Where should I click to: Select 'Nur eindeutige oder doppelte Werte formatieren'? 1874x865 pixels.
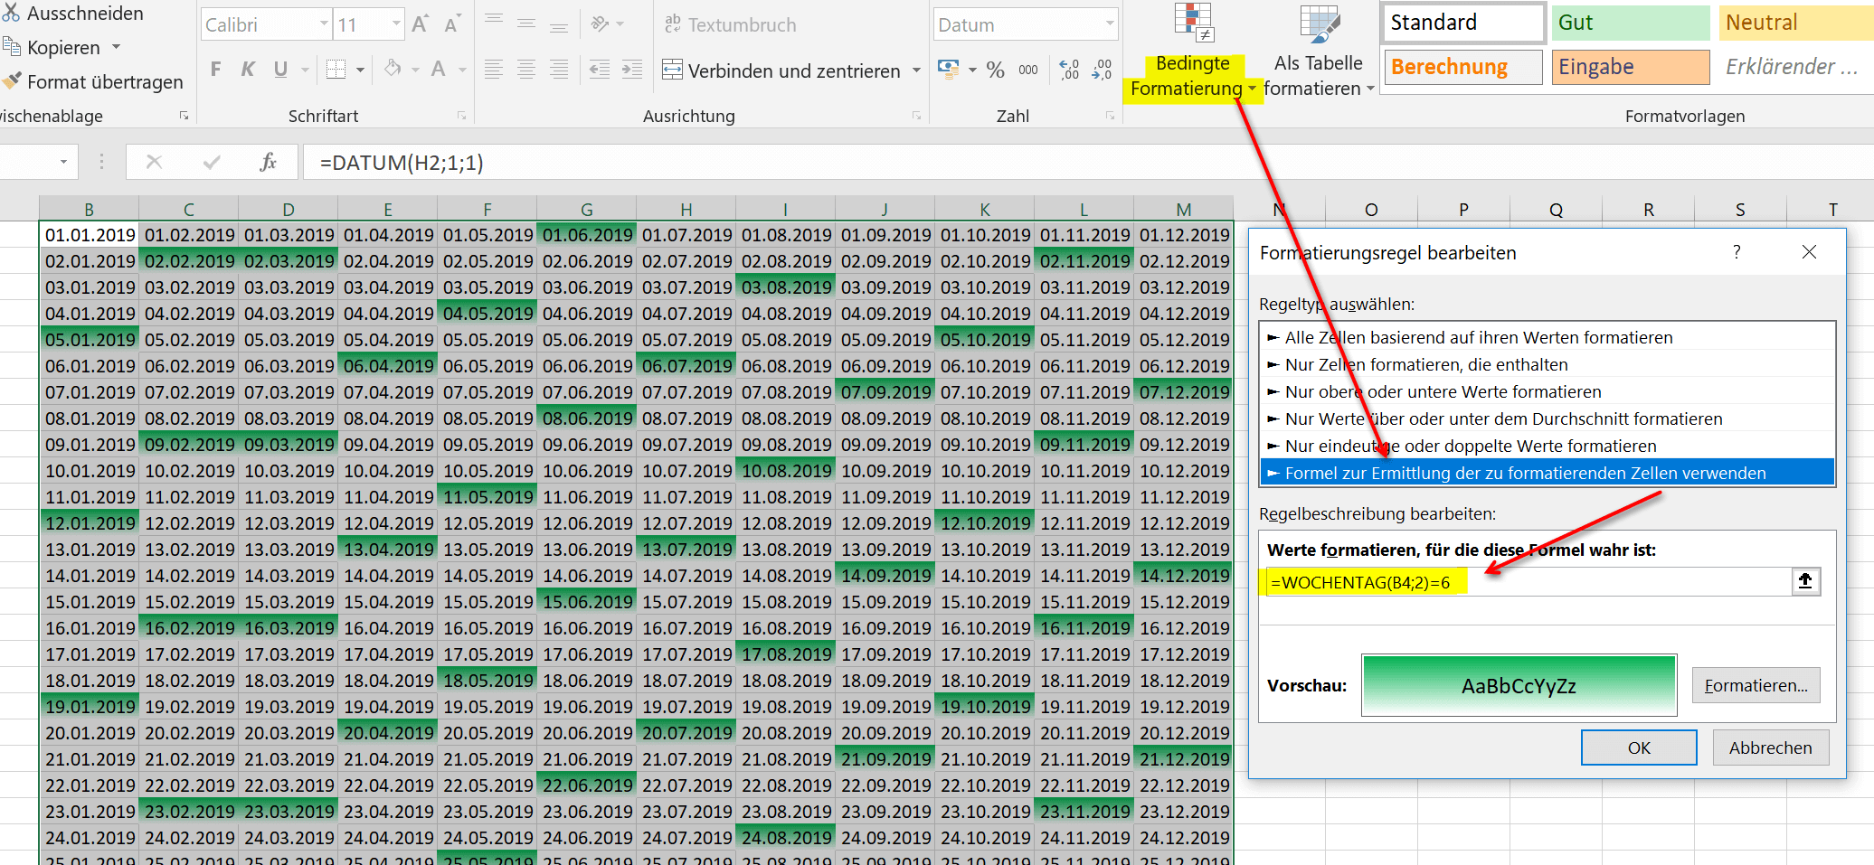coord(1547,446)
